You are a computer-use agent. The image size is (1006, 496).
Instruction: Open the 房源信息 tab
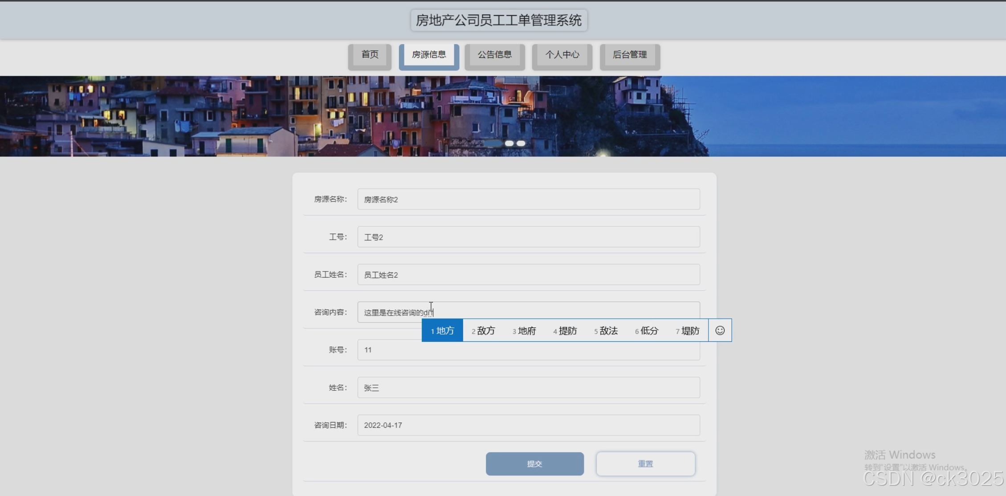click(x=428, y=55)
